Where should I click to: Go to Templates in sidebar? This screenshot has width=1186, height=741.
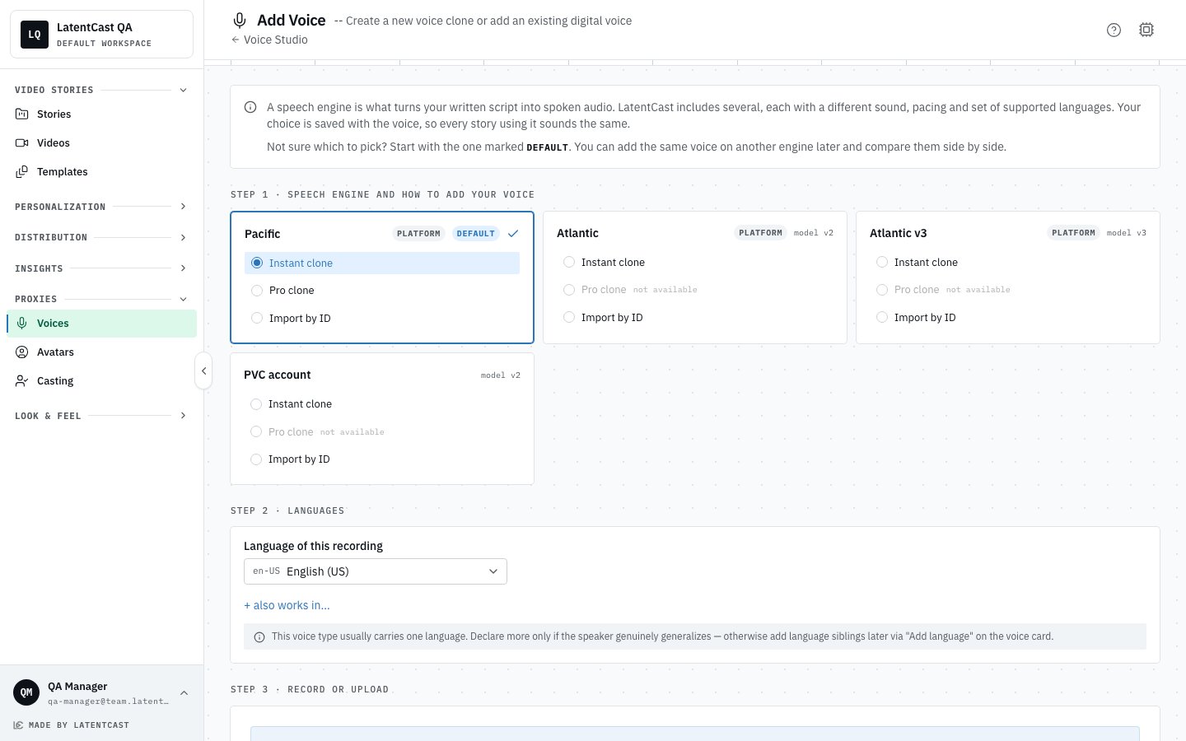101,172
